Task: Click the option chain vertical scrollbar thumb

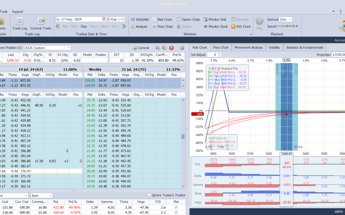Action: coord(183,137)
